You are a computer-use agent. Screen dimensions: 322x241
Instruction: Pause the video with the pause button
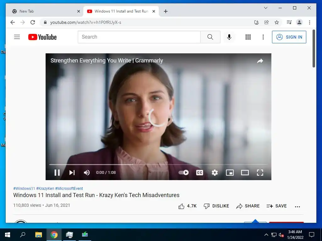click(x=57, y=173)
